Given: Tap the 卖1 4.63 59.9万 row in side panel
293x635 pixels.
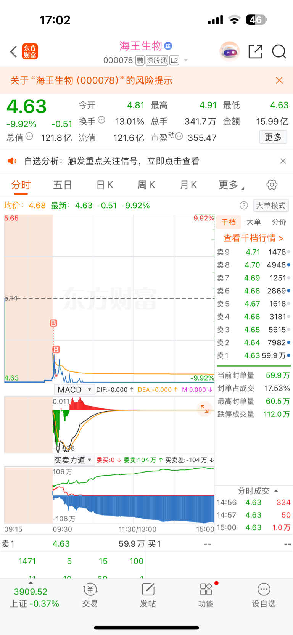Looking at the screenshot, I should tap(254, 356).
